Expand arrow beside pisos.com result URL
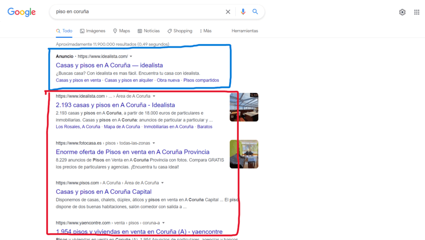Image resolution: width=425 pixels, height=240 pixels. click(162, 183)
